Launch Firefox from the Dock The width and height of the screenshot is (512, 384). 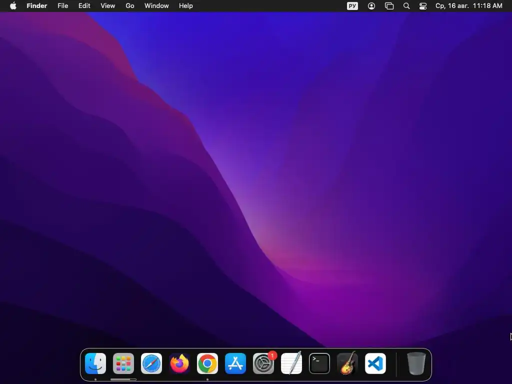(179, 363)
